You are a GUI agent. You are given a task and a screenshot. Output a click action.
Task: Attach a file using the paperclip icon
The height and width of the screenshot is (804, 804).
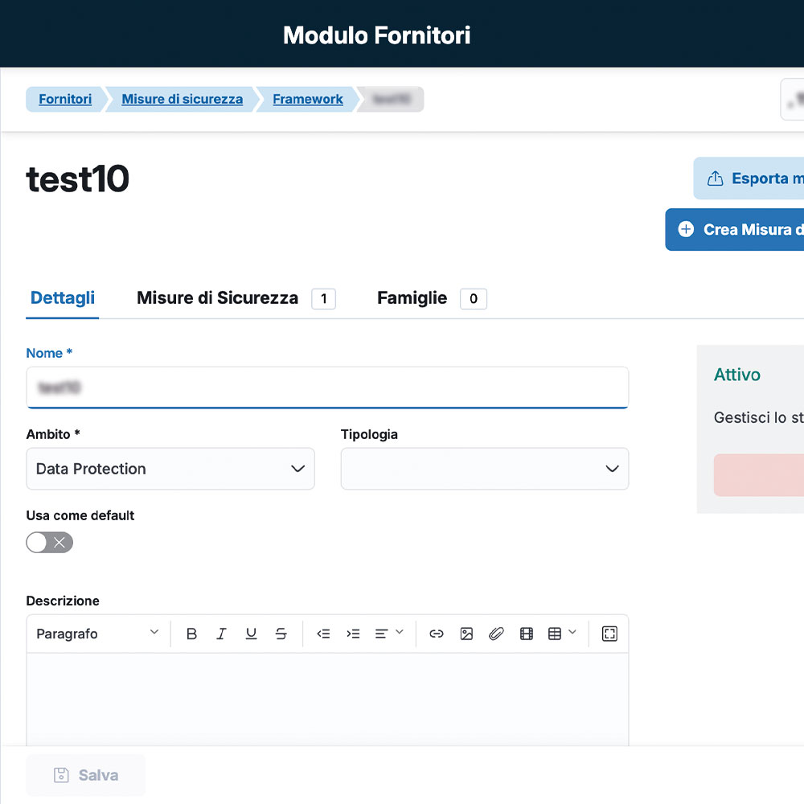click(496, 634)
